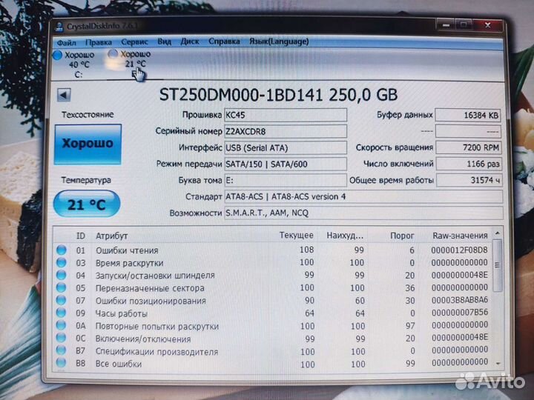Viewport: 534px width, 400px height.
Task: Click raw value 0000012F08D8
Action: (459, 250)
